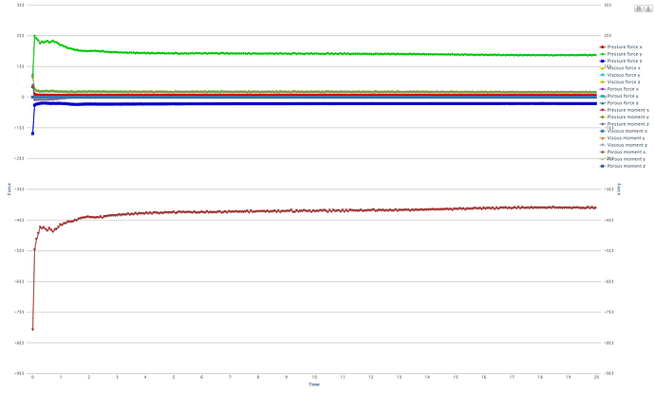Toggle Pressure force x series in legend
The height and width of the screenshot is (395, 655).
[x=621, y=47]
